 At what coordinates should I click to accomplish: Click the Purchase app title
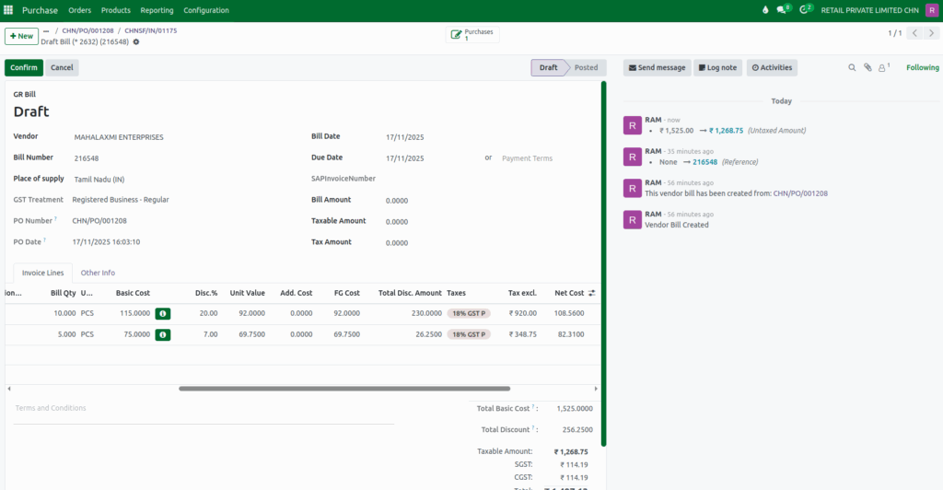(x=40, y=10)
